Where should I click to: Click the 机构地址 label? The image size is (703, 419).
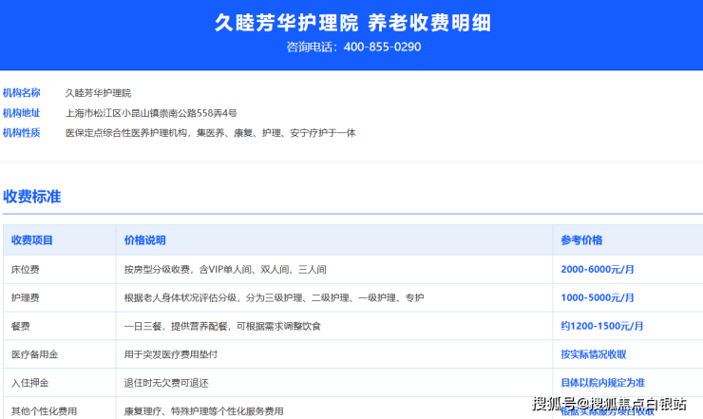pyautogui.click(x=22, y=113)
